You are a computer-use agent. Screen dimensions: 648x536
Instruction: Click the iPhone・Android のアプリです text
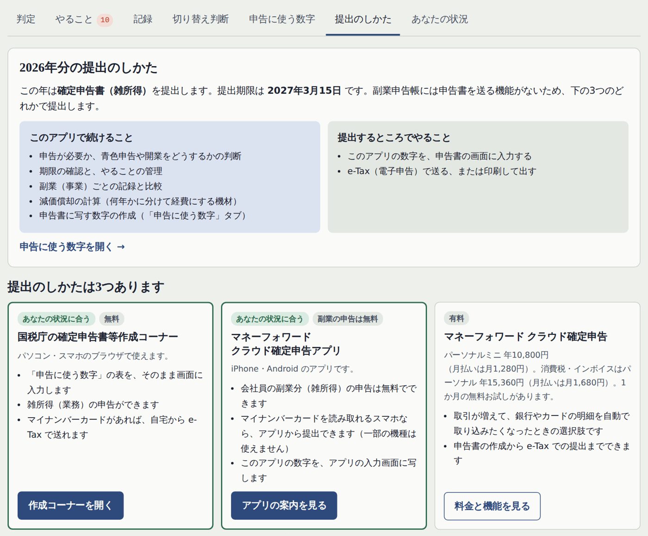click(x=294, y=369)
